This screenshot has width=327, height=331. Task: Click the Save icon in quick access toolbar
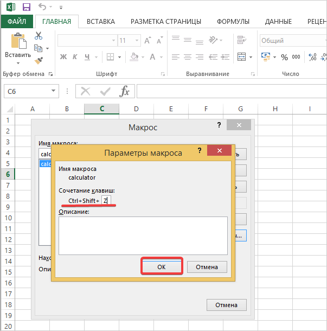tap(26, 8)
